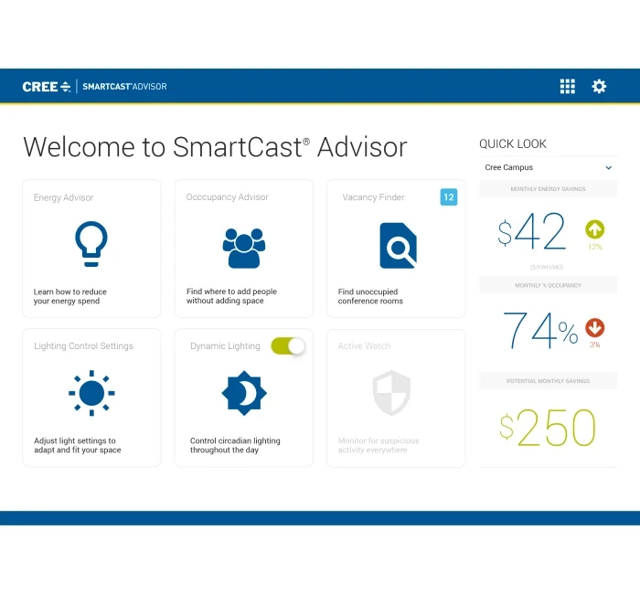Open the Energy Advisor card title

64,197
